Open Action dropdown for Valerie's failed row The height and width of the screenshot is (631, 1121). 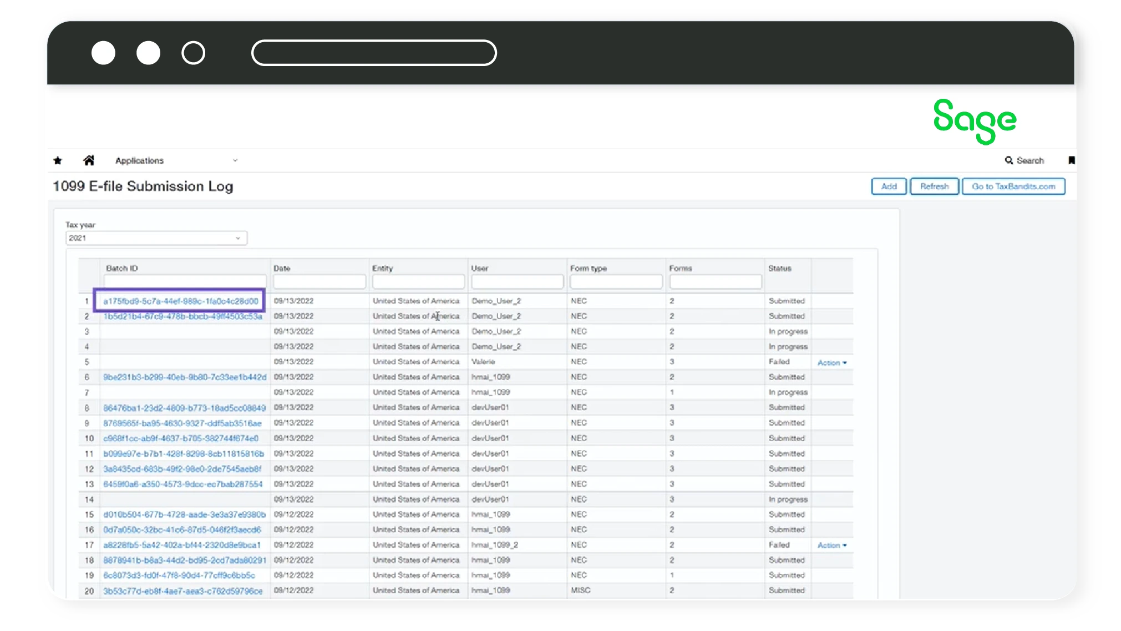(x=832, y=362)
